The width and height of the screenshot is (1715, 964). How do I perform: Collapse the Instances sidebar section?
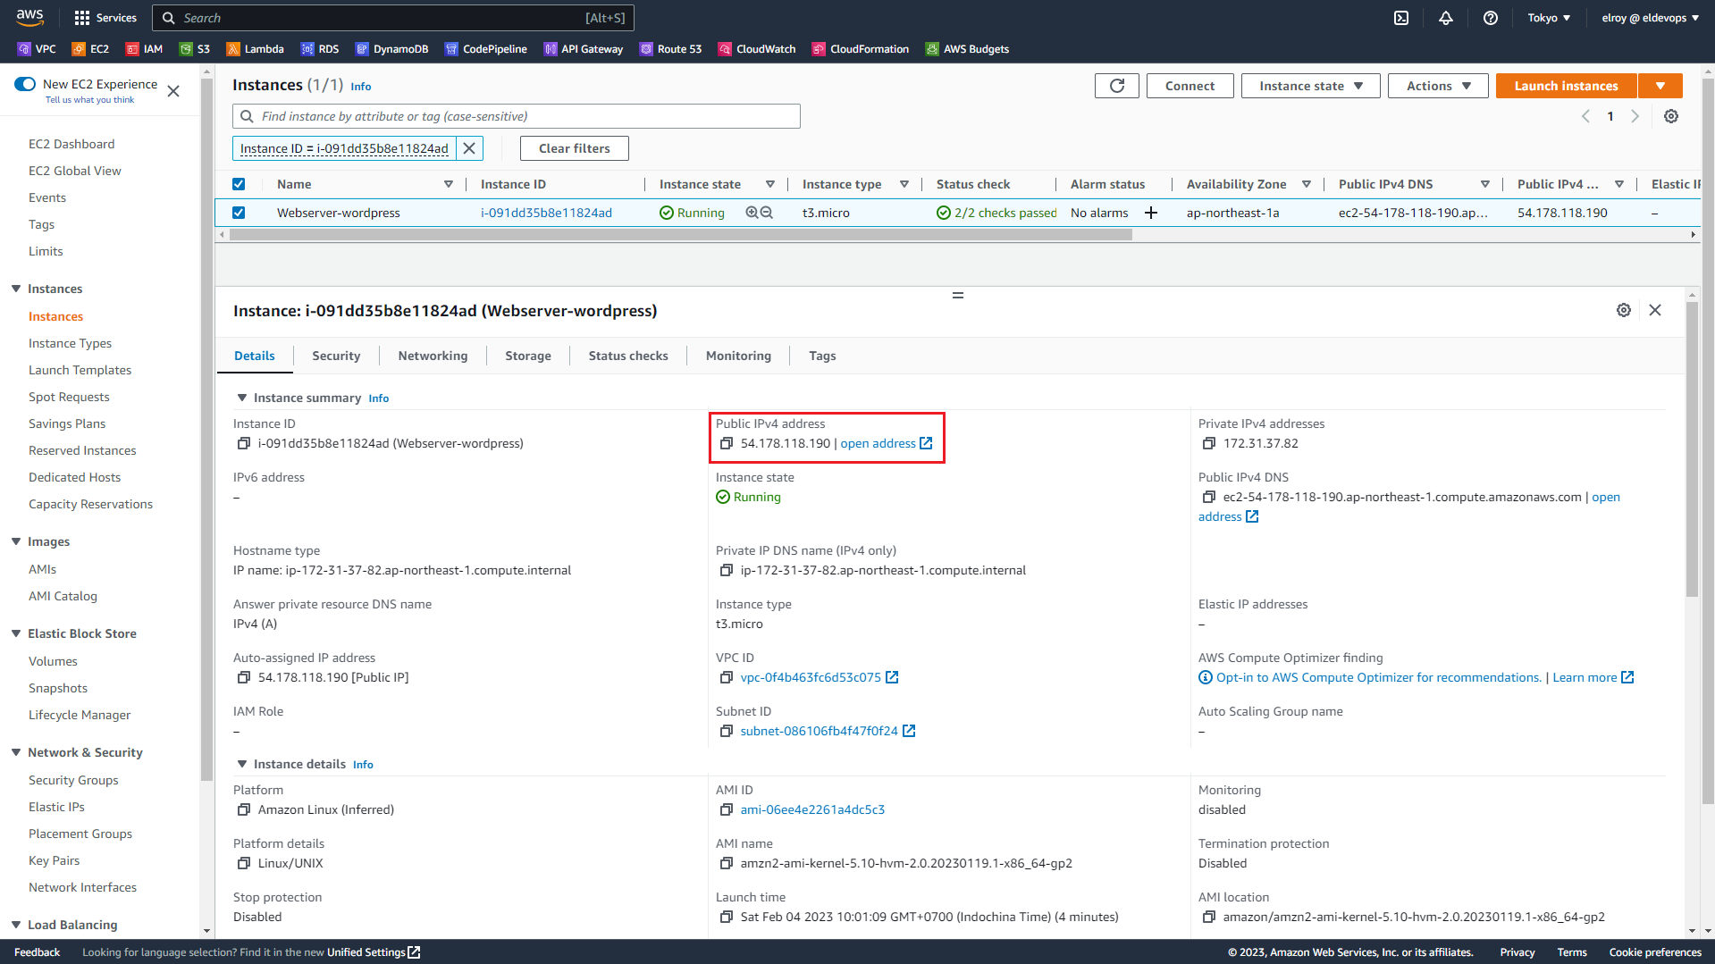tap(16, 289)
